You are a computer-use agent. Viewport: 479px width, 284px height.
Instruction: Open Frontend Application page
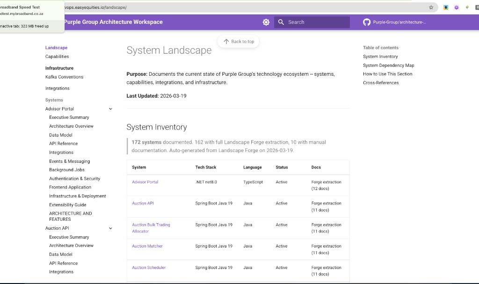pos(70,188)
